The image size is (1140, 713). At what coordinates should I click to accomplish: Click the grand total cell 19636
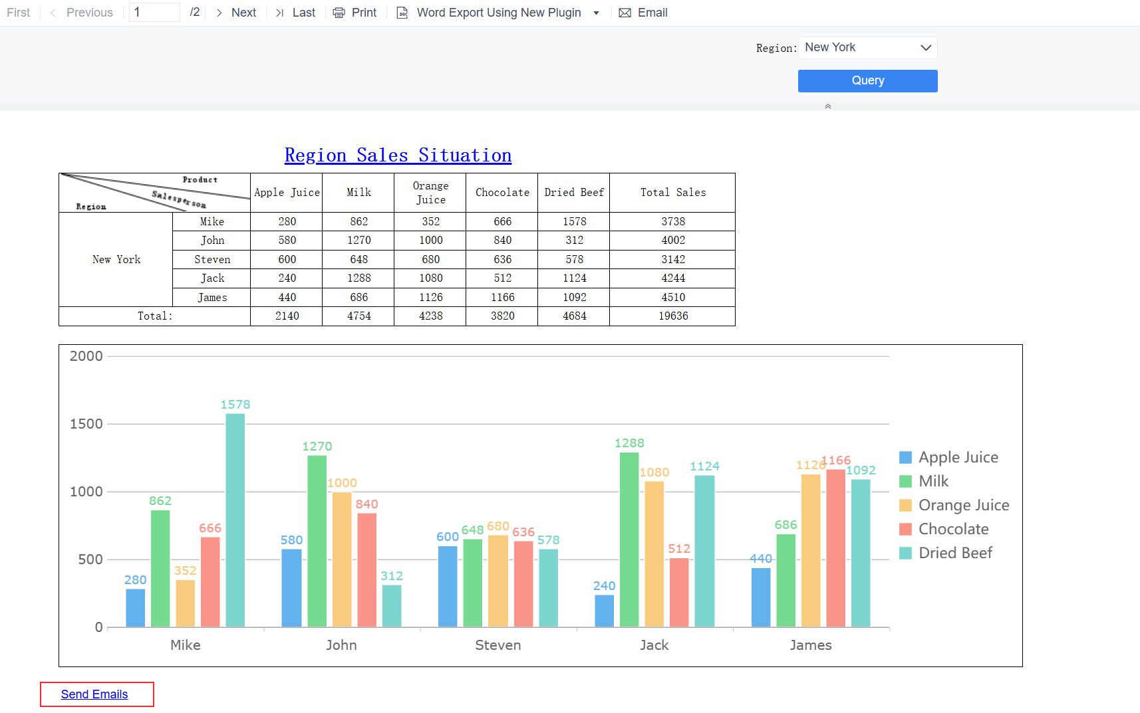pos(672,316)
